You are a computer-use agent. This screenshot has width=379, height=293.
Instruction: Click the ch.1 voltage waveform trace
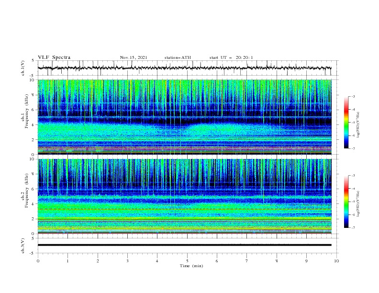click(185, 68)
